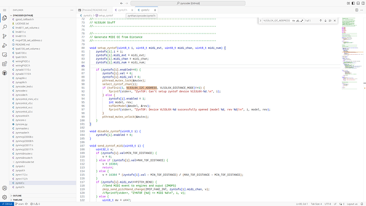Image resolution: width=366 pixels, height=206 pixels.
Task: Open Remote Explorer view icon
Action: [4, 55]
